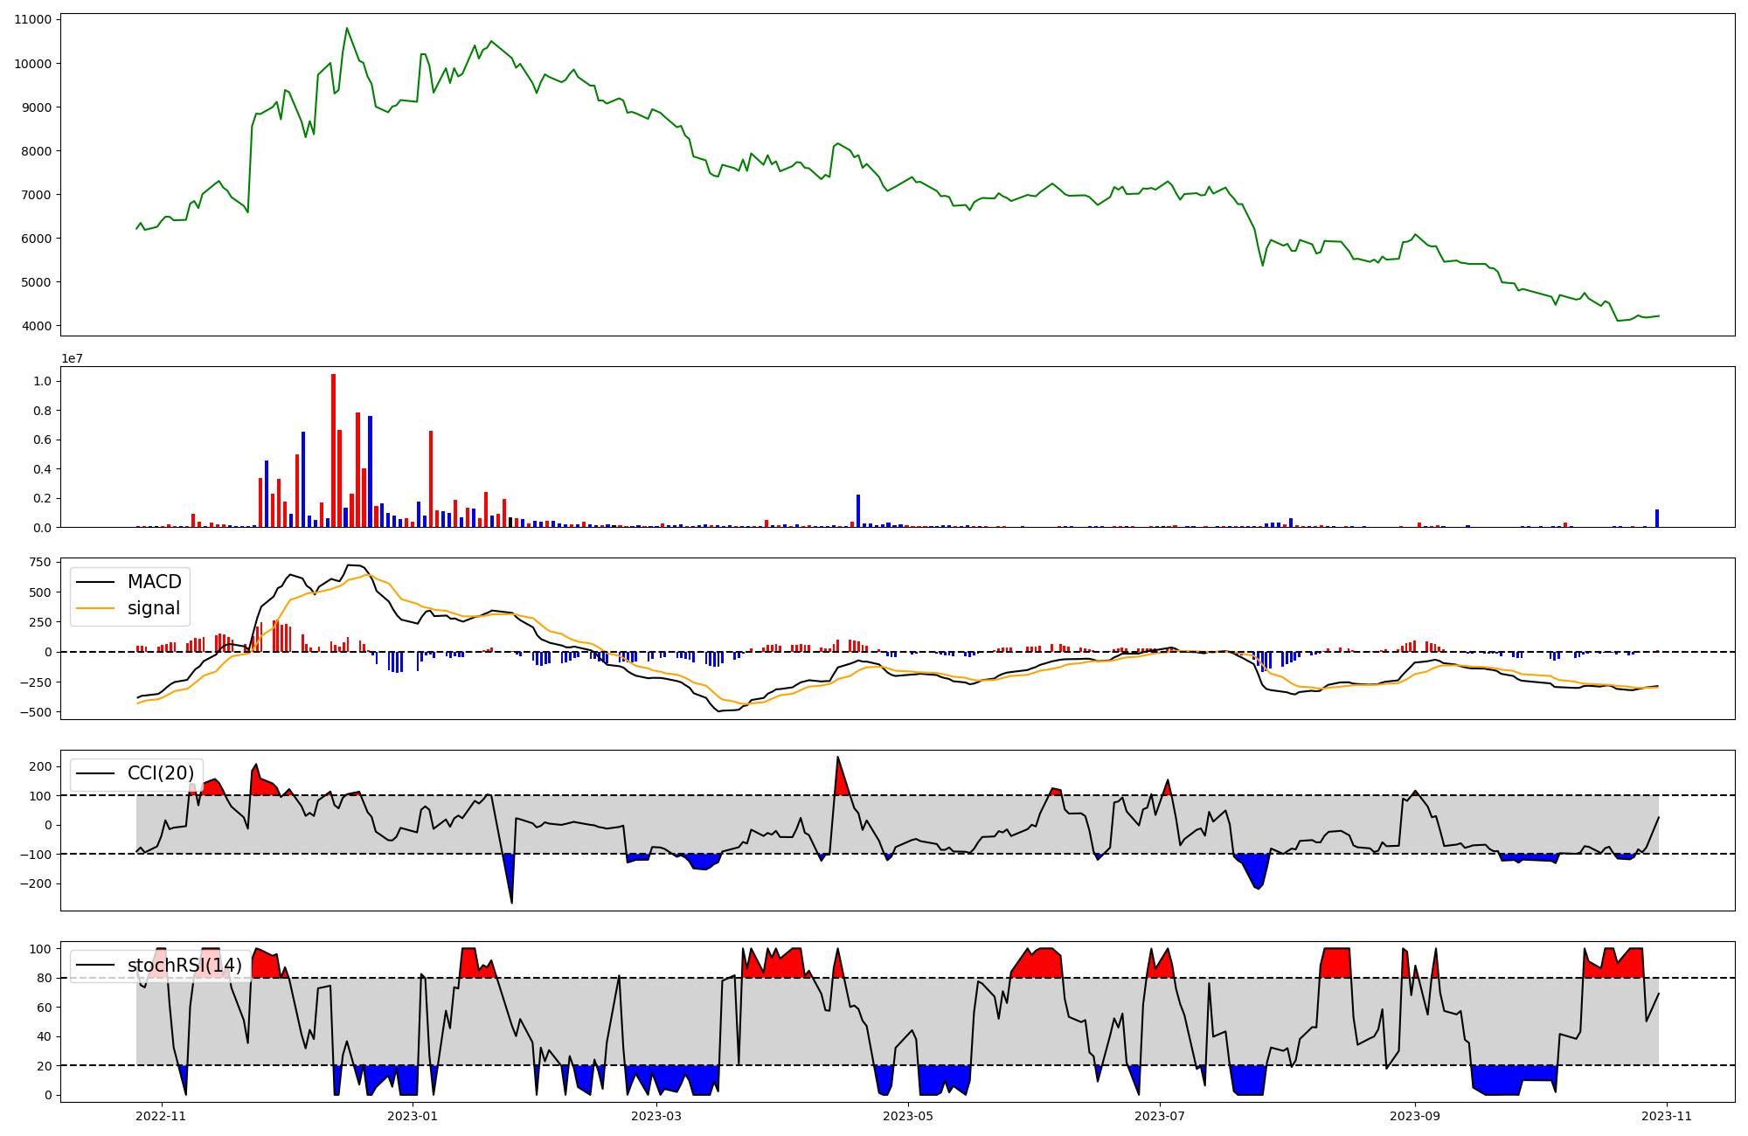1748x1136 pixels.
Task: Click the 2023-11 x-axis tick label
Action: (1667, 1116)
